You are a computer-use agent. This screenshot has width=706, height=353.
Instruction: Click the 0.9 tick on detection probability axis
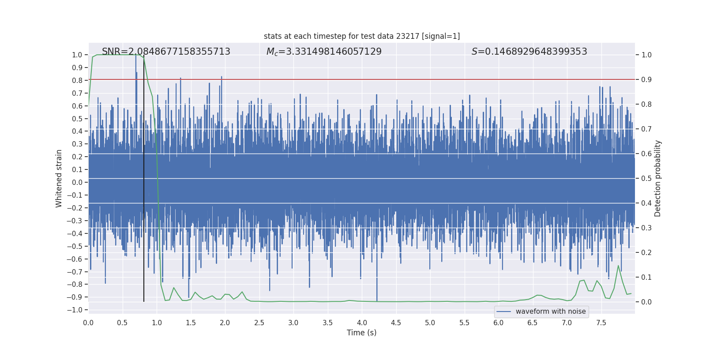click(646, 80)
